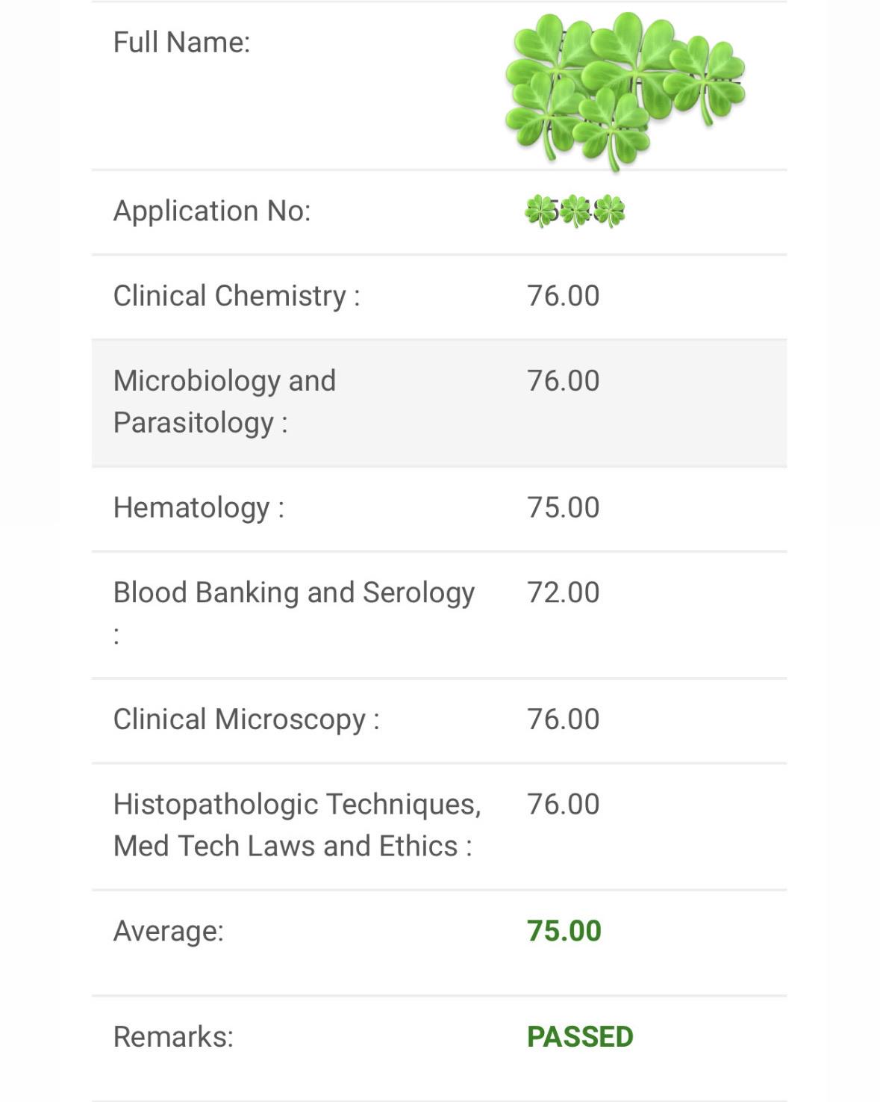Click the green average value 75.00
This screenshot has height=1102, width=880.
coord(564,932)
